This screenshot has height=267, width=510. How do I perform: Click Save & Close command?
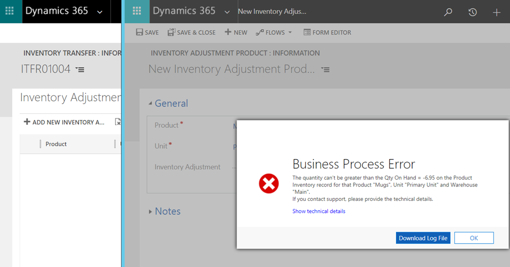coord(192,32)
